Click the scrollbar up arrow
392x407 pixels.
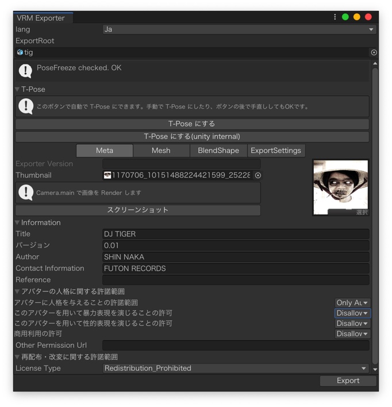(x=375, y=64)
